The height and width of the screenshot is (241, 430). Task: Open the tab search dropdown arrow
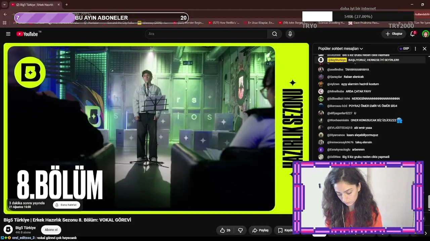pyautogui.click(x=4, y=5)
